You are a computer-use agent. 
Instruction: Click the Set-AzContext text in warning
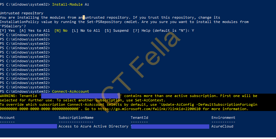pos(149,100)
